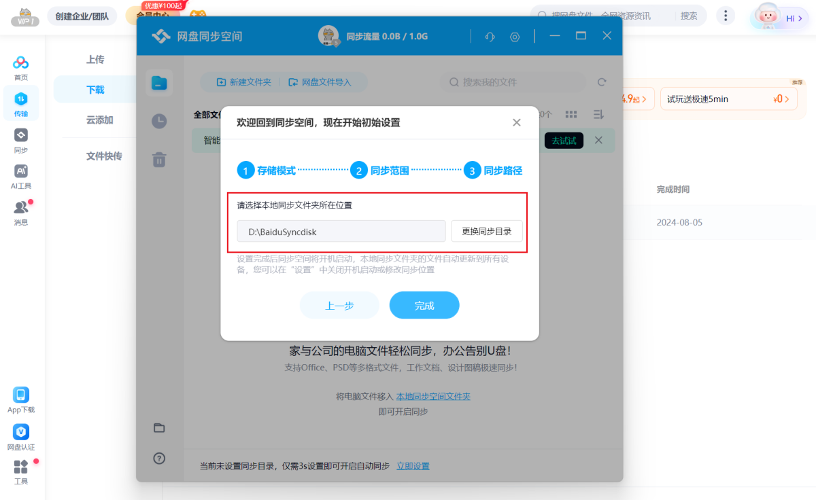This screenshot has width=816, height=500.
Task: Select 上传 tab in transfer list
Action: (x=95, y=59)
